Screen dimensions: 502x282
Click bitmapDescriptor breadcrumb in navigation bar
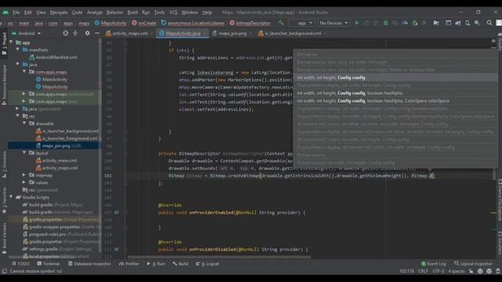click(x=249, y=23)
